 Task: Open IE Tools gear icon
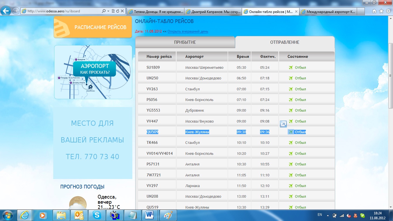pyautogui.click(x=388, y=11)
